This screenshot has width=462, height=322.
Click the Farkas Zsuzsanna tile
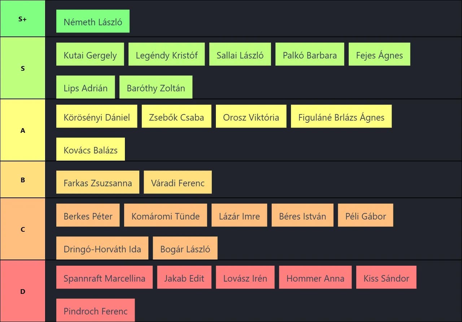97,182
